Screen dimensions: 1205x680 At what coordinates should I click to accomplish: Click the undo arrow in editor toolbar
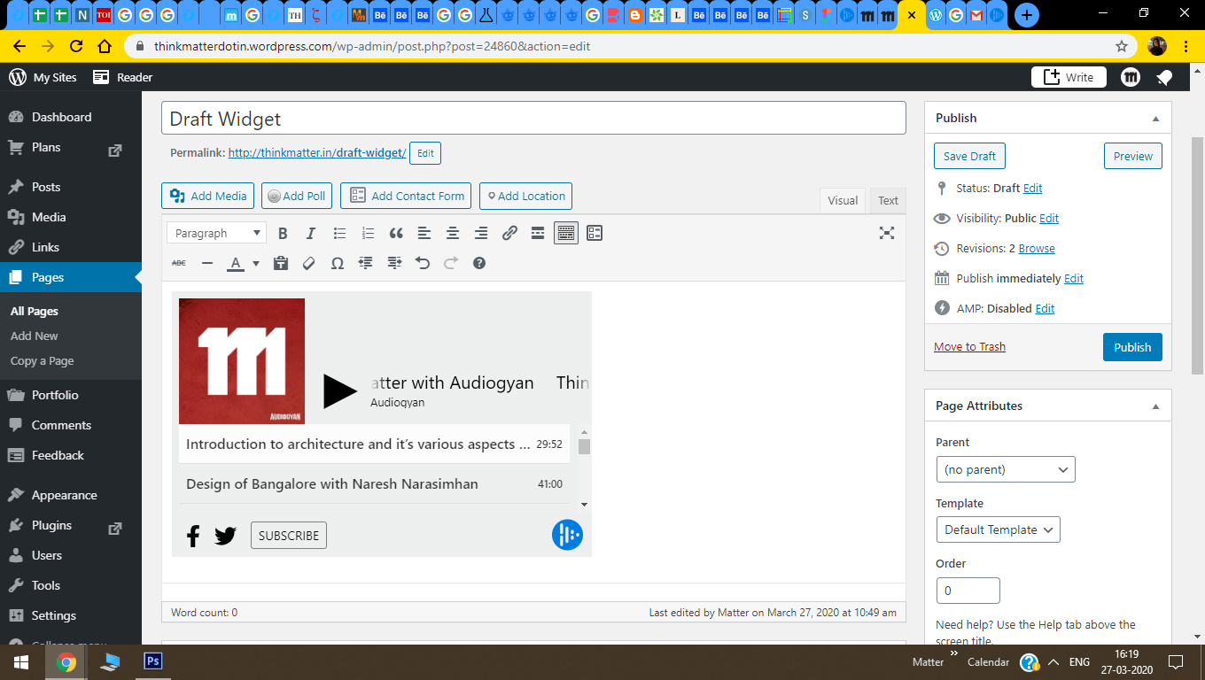coord(423,263)
